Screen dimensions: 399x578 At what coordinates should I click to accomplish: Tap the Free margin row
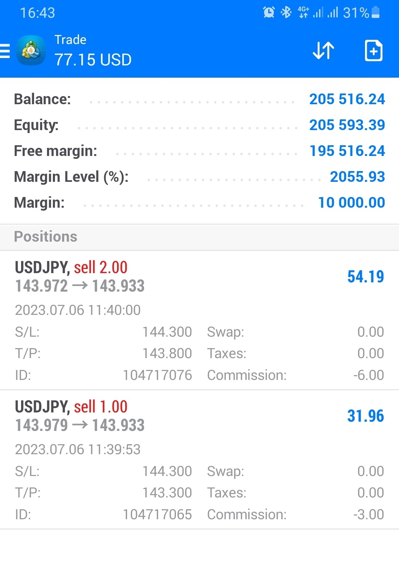[199, 151]
